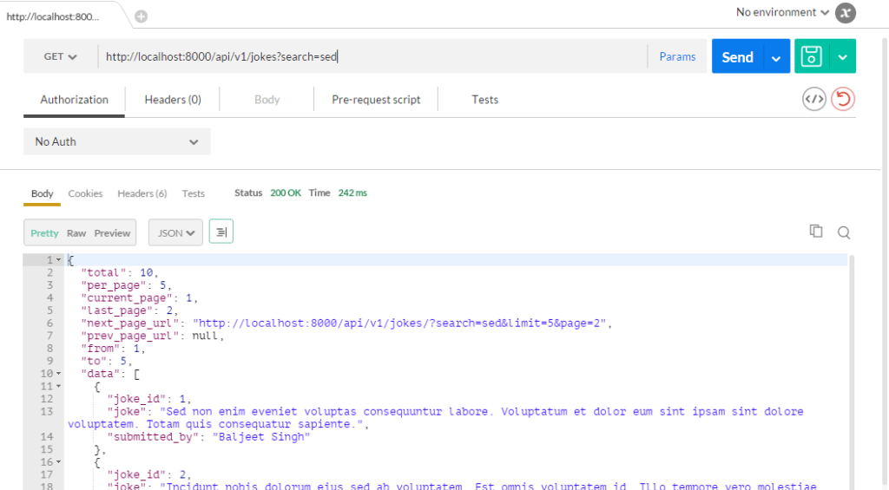Image resolution: width=889 pixels, height=490 pixels.
Task: Click the blue Send button
Action: point(737,57)
